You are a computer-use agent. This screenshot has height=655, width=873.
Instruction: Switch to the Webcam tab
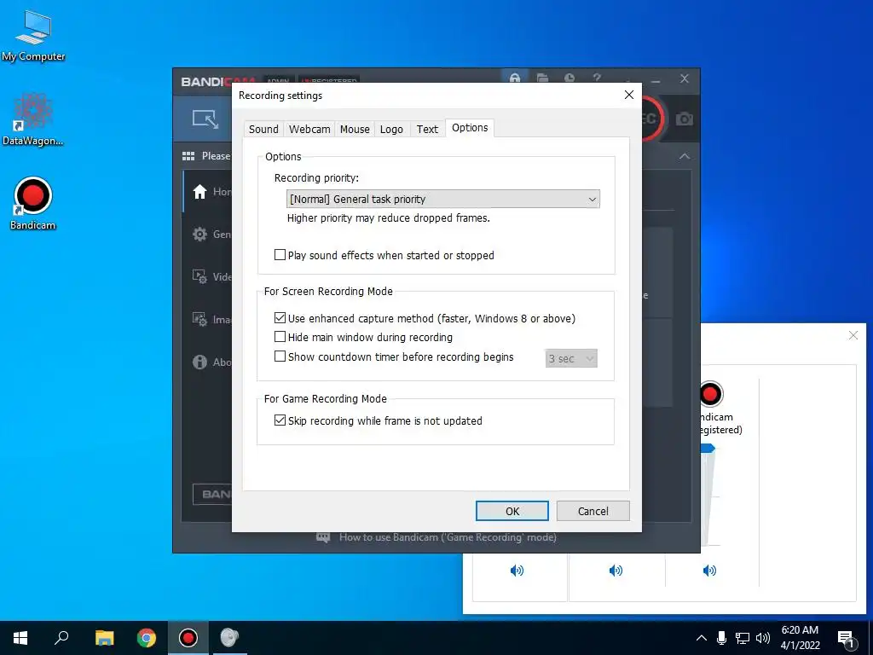(309, 130)
